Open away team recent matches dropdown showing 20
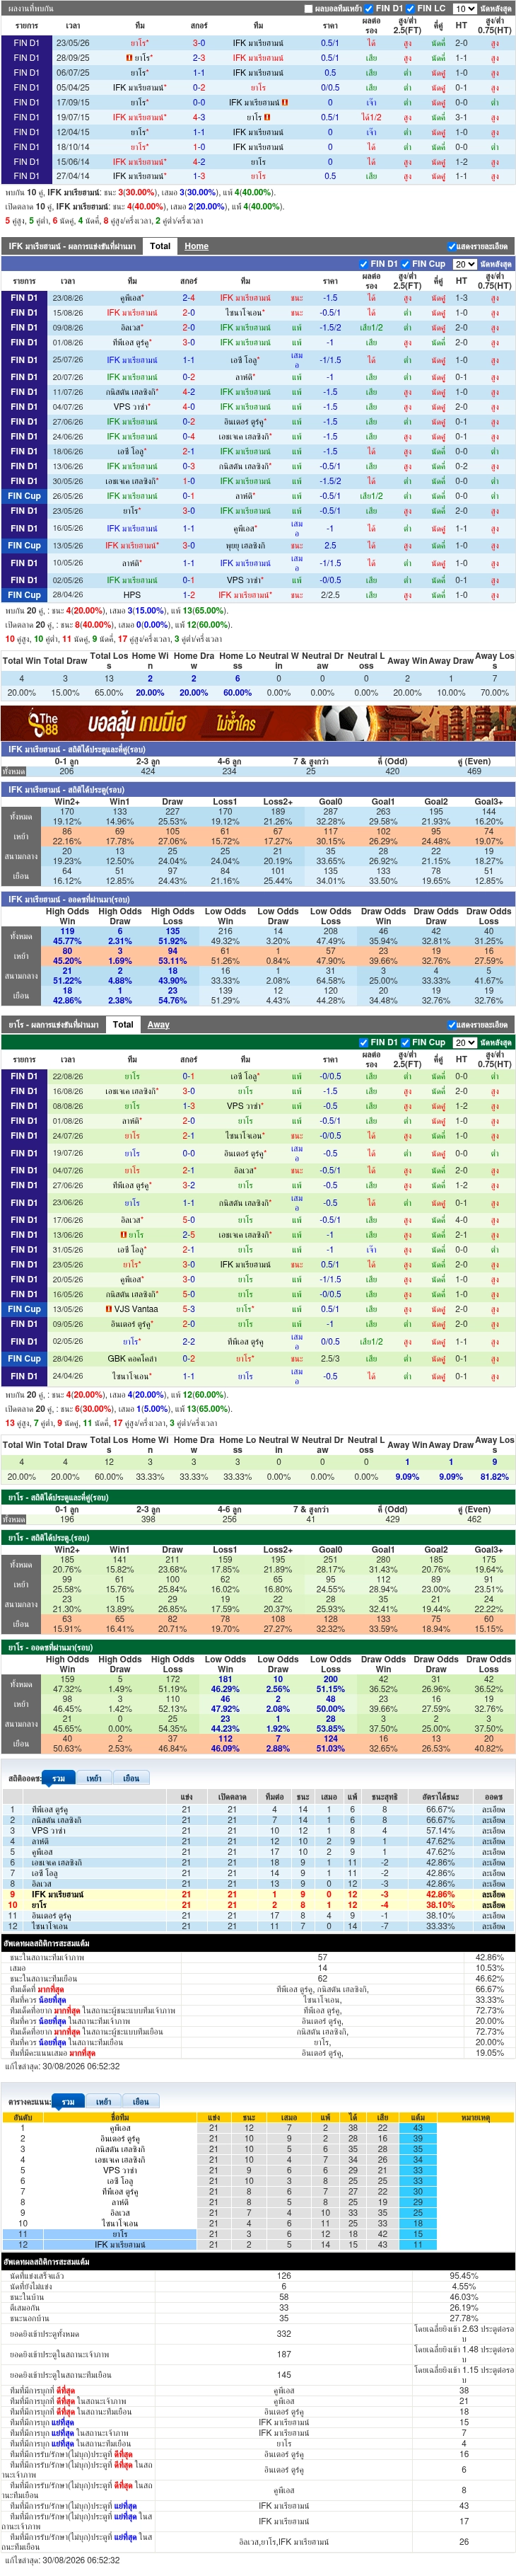The image size is (516, 2576). 464,1042
